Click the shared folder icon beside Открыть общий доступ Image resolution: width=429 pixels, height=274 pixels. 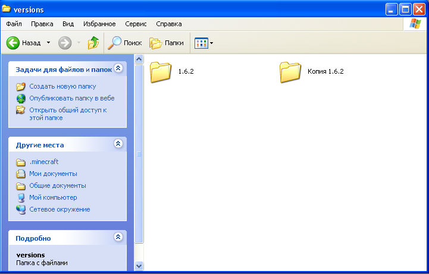pyautogui.click(x=20, y=110)
